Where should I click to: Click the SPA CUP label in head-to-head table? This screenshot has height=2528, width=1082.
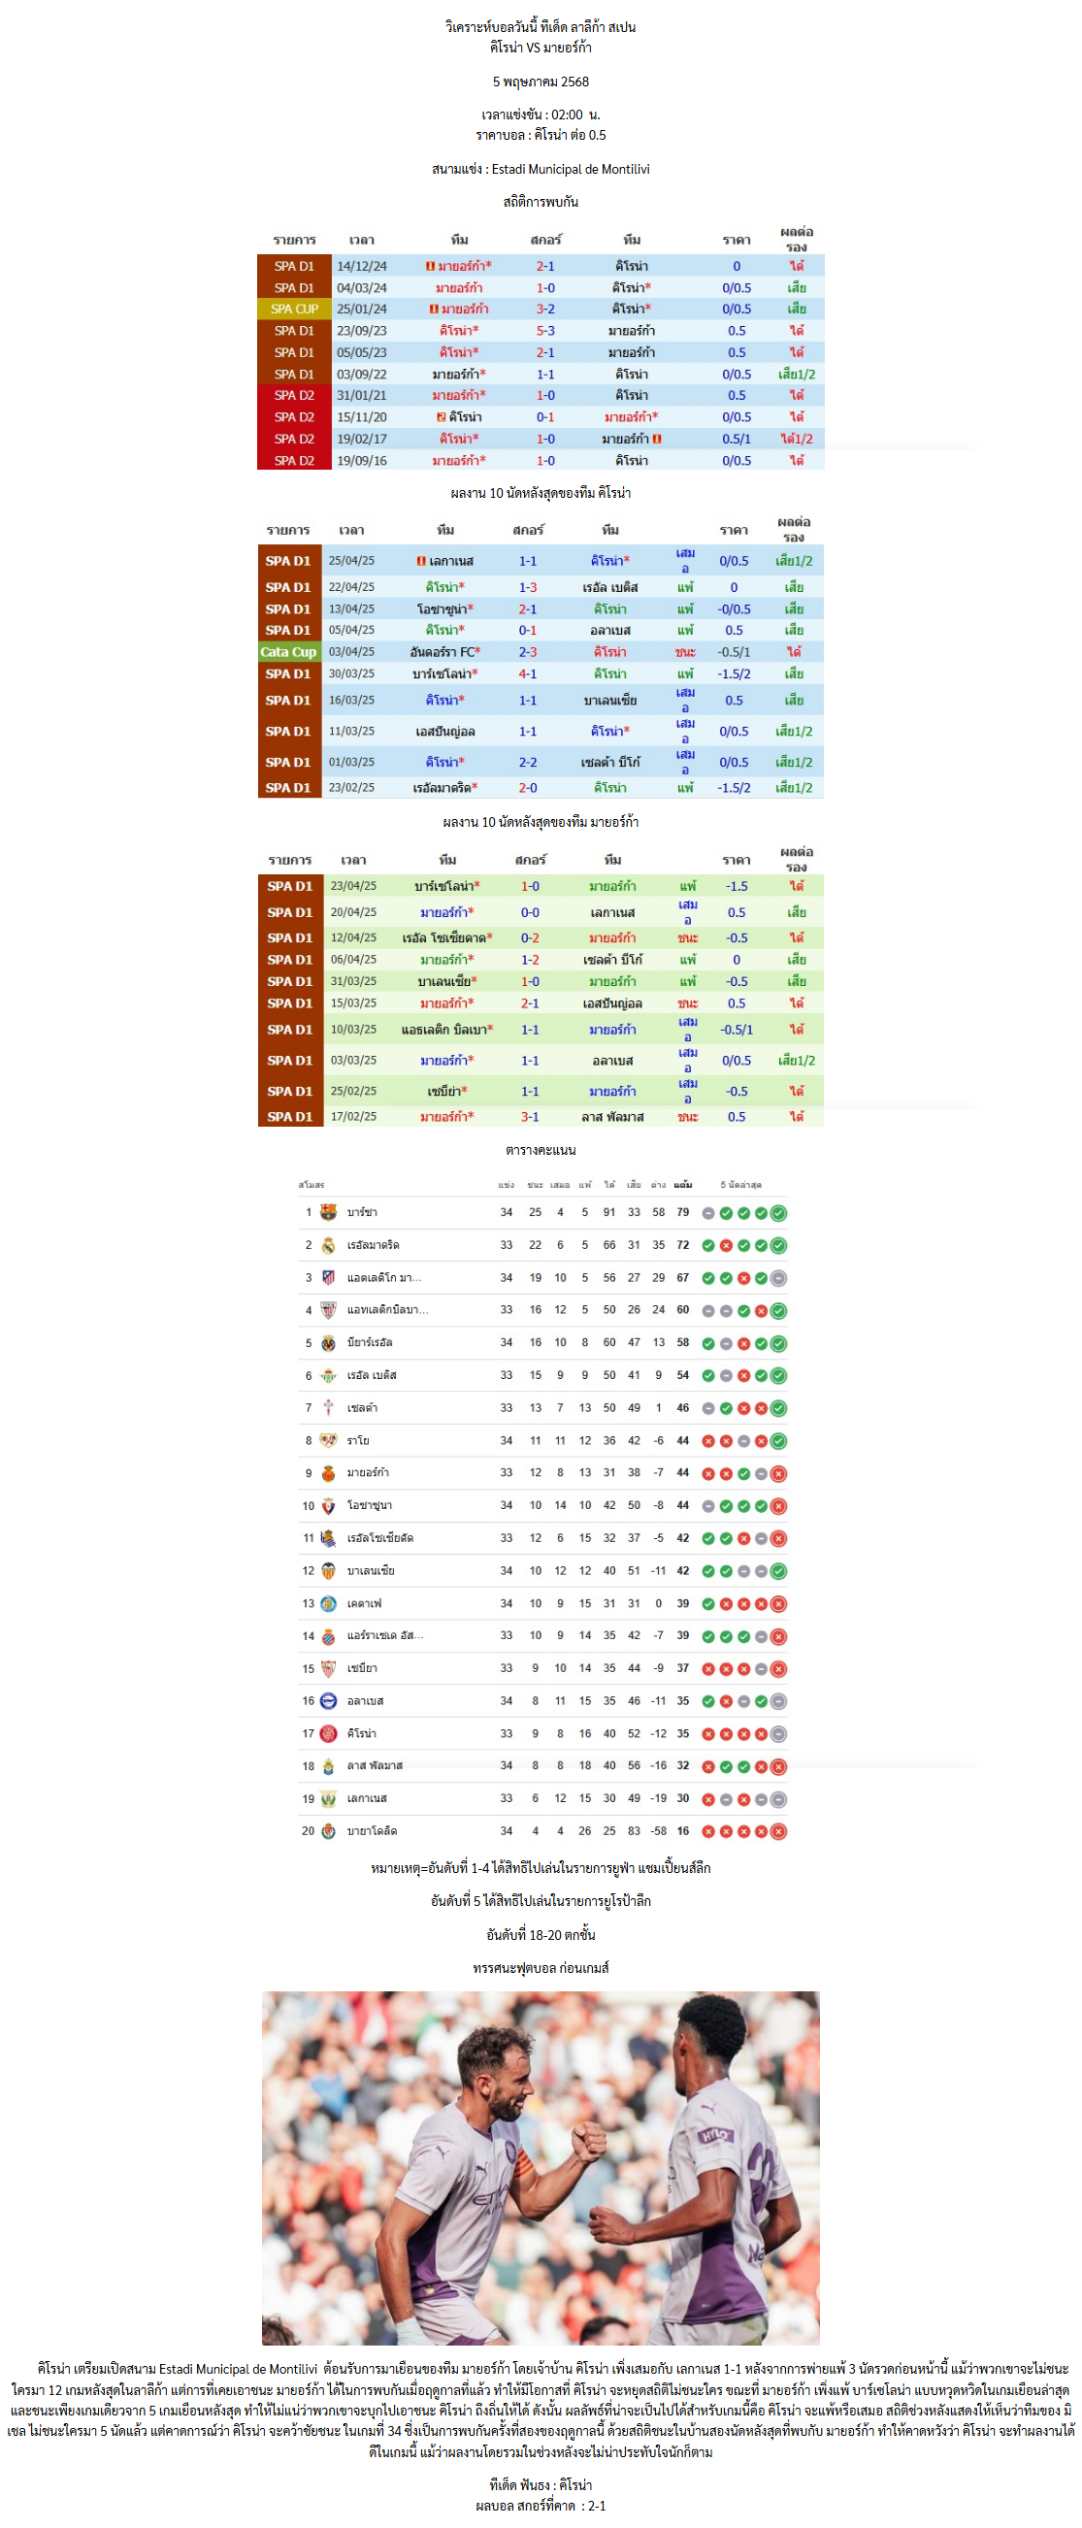tap(294, 310)
